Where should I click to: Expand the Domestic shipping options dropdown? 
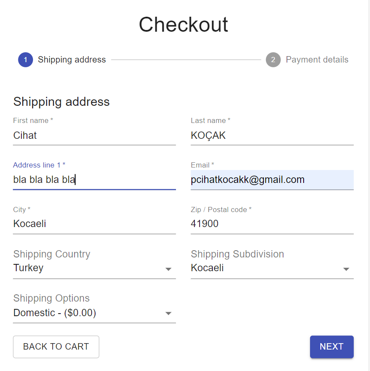94,313
